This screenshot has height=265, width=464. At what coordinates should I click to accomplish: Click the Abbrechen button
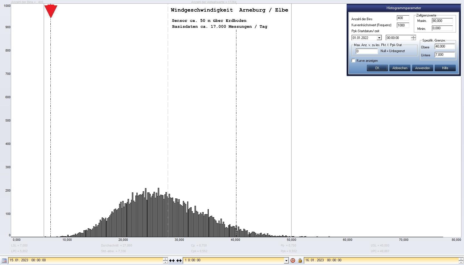(x=400, y=68)
